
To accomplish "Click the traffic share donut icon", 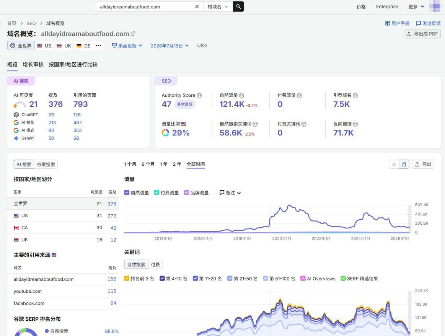I will pos(165,132).
